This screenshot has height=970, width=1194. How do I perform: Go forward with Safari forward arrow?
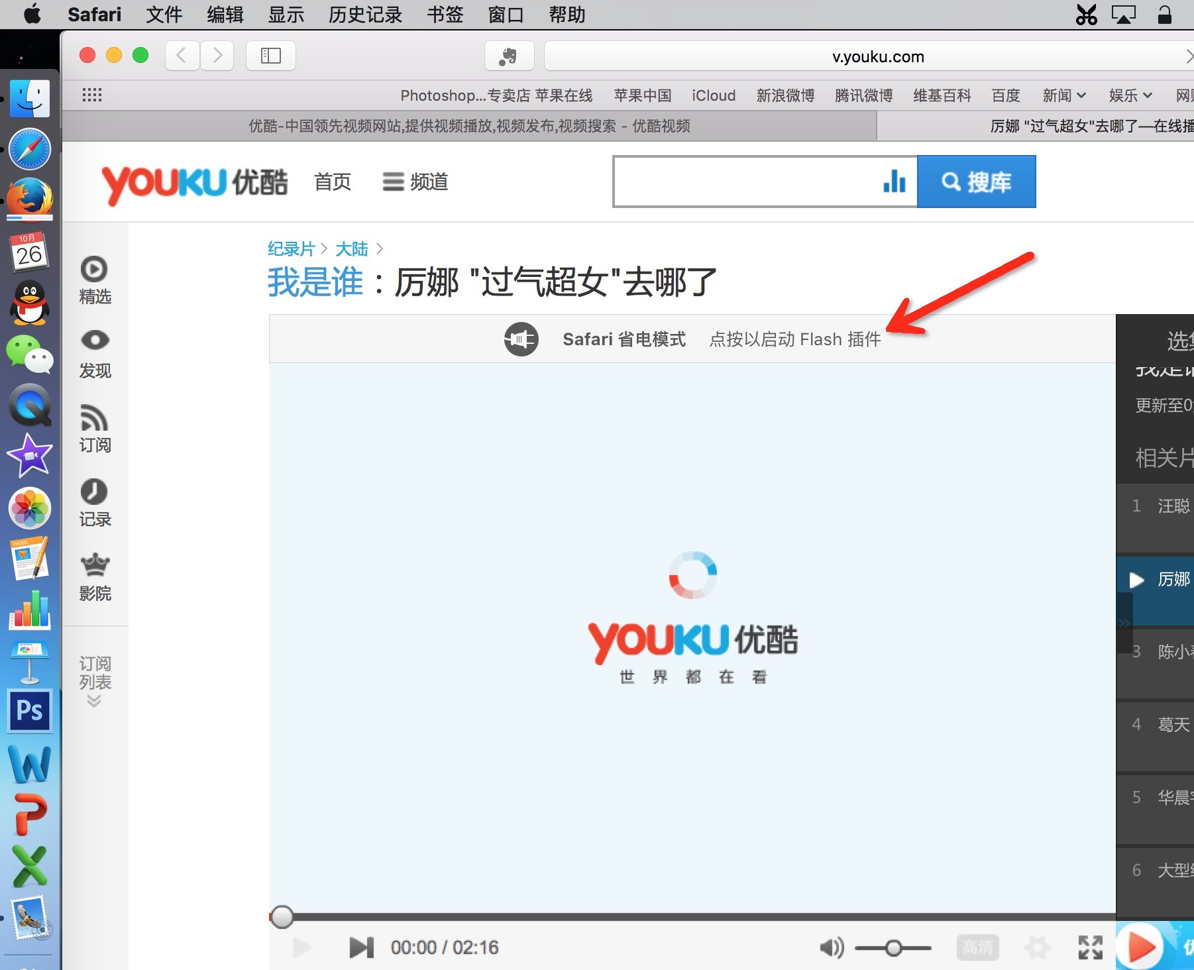[x=217, y=56]
